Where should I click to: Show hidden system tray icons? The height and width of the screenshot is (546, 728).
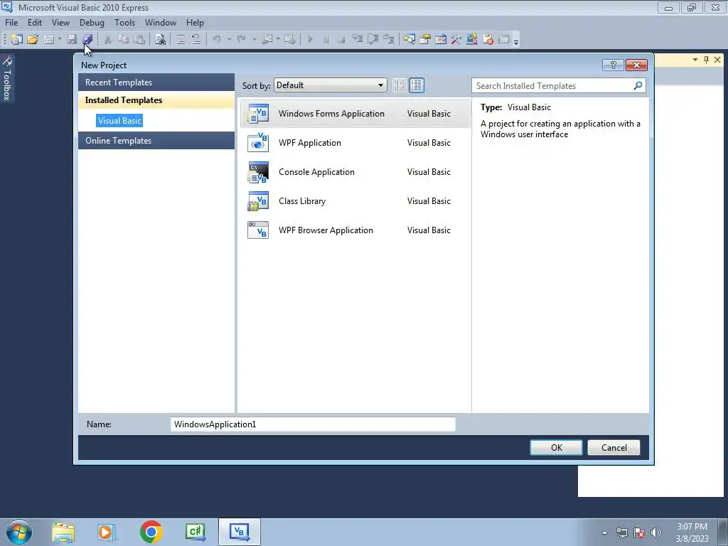pos(604,532)
